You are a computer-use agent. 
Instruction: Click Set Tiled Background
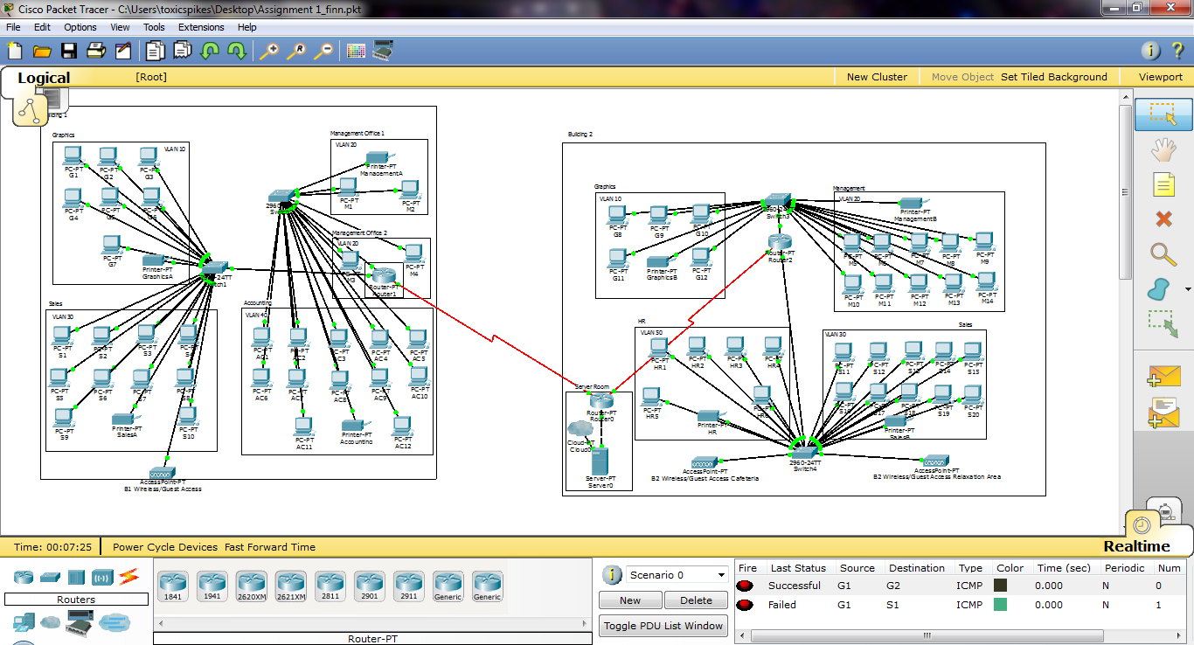pyautogui.click(x=1054, y=77)
